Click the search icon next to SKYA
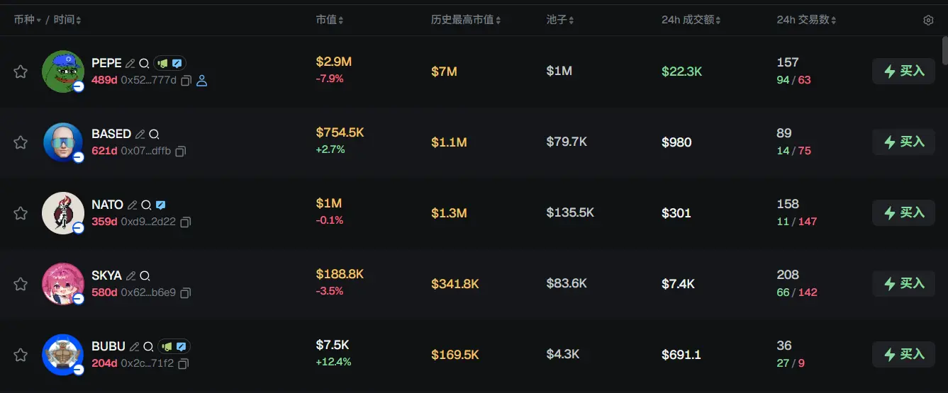The width and height of the screenshot is (948, 393). pyautogui.click(x=145, y=275)
